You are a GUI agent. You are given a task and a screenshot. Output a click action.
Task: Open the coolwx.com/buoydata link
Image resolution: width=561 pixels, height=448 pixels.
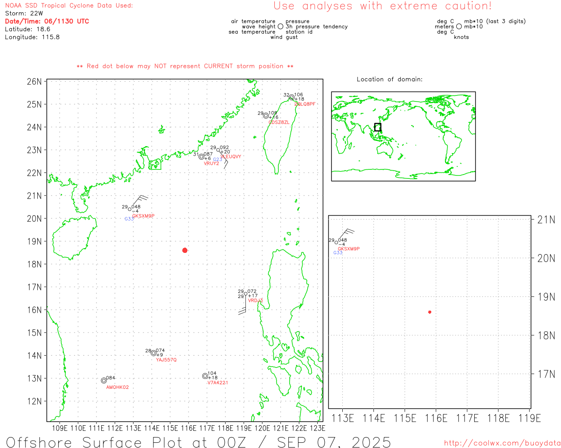pyautogui.click(x=502, y=443)
